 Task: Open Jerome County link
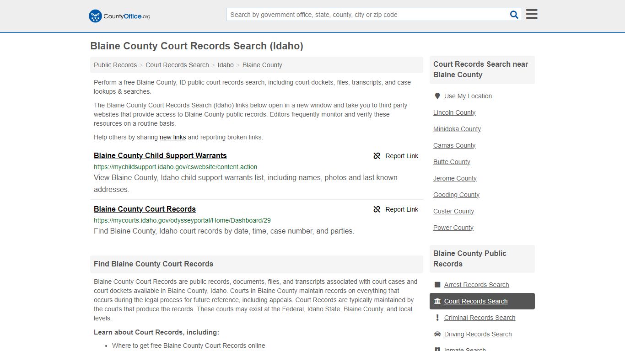455,178
